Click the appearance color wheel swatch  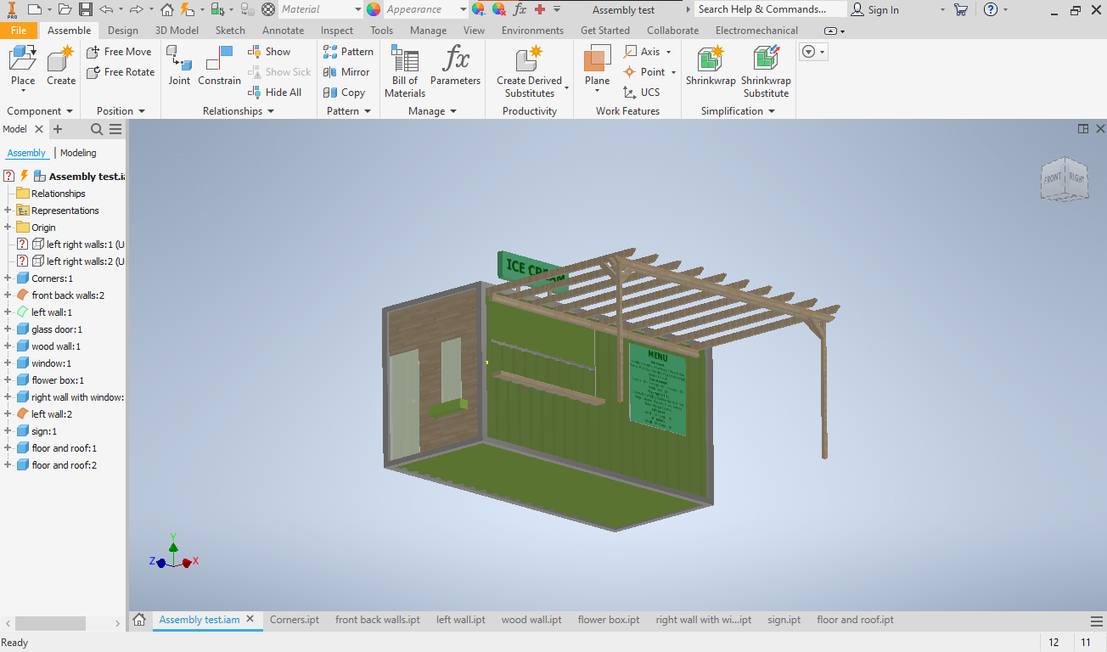pos(374,9)
